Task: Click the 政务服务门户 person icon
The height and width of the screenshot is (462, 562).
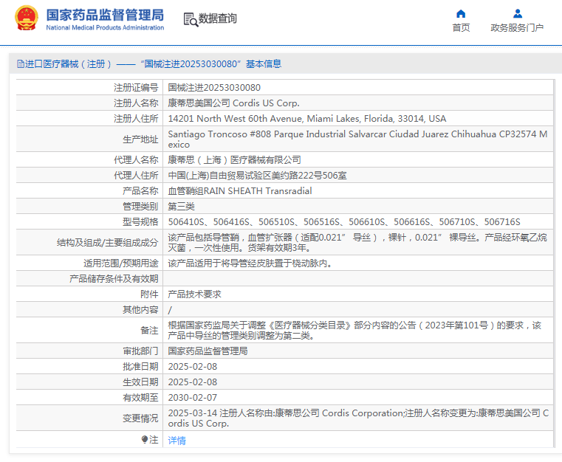Action: [517, 13]
